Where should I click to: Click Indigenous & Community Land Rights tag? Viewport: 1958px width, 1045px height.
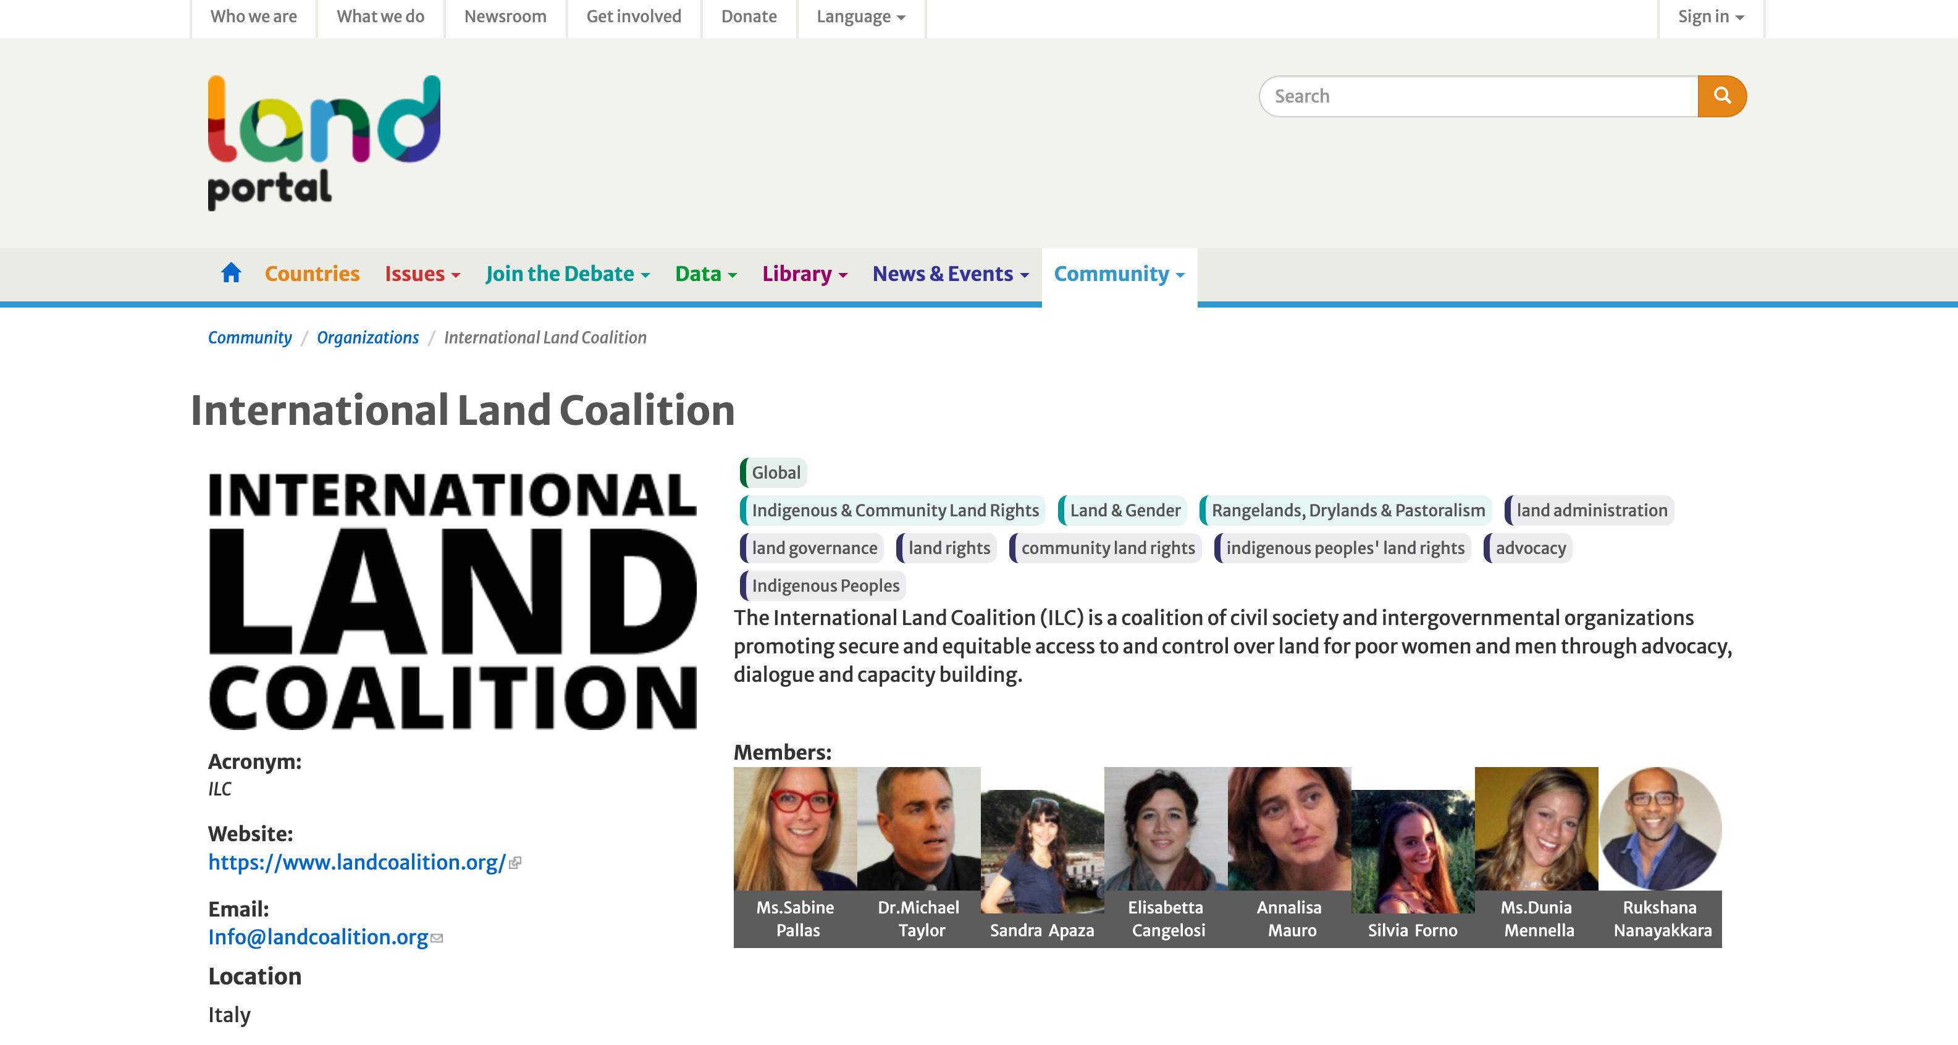point(893,511)
